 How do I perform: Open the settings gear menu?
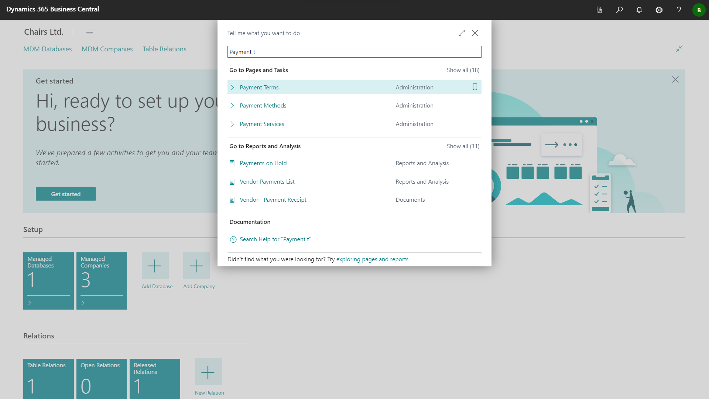click(x=659, y=10)
